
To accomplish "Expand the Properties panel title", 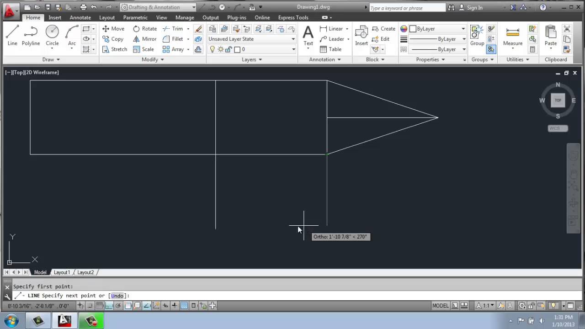I will (x=430, y=59).
